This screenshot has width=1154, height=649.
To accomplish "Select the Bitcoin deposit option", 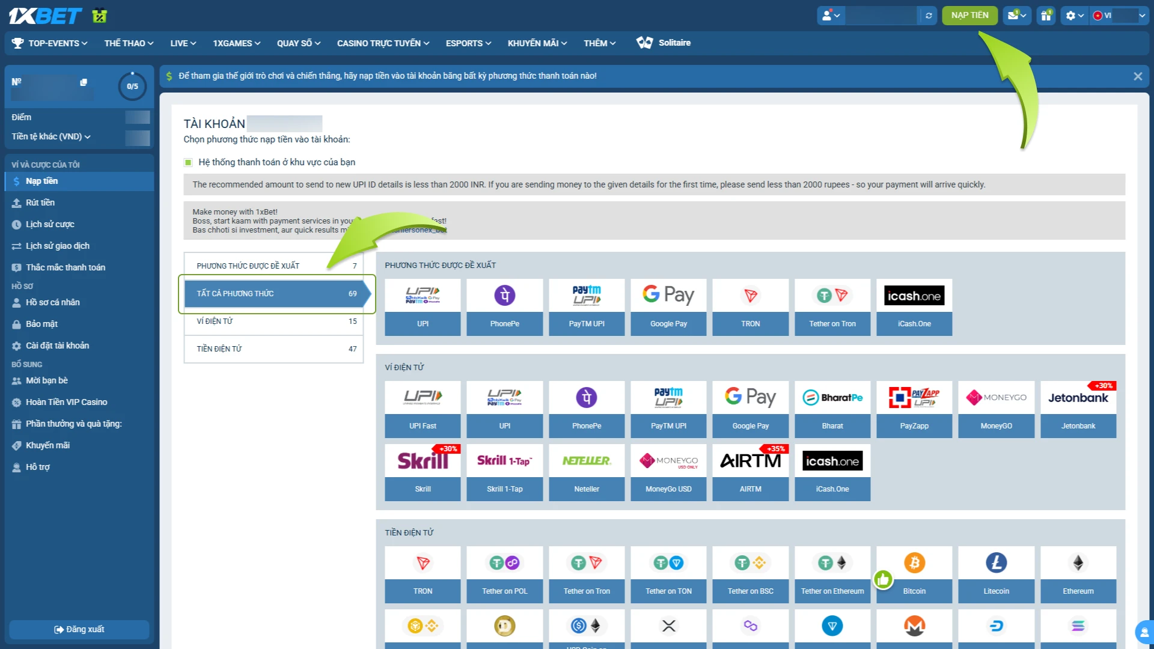I will pos(914,574).
